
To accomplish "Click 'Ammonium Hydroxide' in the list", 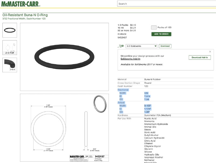I will point(156,124).
